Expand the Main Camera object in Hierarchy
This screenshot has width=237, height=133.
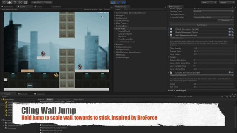tap(115, 23)
